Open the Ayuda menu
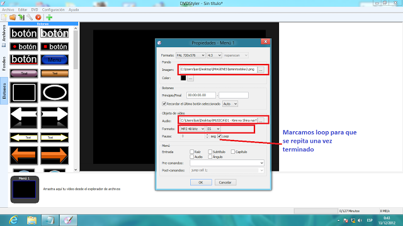 point(74,10)
